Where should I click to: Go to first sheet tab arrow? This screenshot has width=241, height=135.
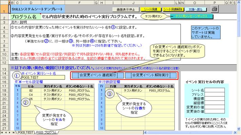[x=2, y=132]
